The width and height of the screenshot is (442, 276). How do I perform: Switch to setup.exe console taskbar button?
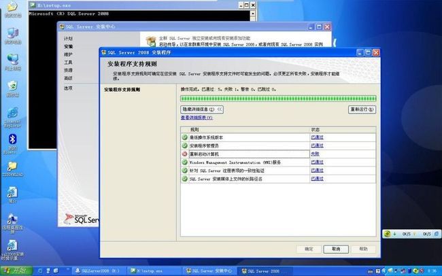click(154, 271)
